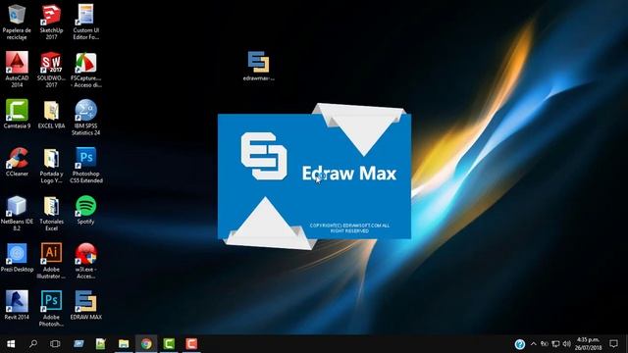Viewport: 628px width, 353px height.
Task: Click the Edraw Max splash screen logo
Action: [264, 156]
